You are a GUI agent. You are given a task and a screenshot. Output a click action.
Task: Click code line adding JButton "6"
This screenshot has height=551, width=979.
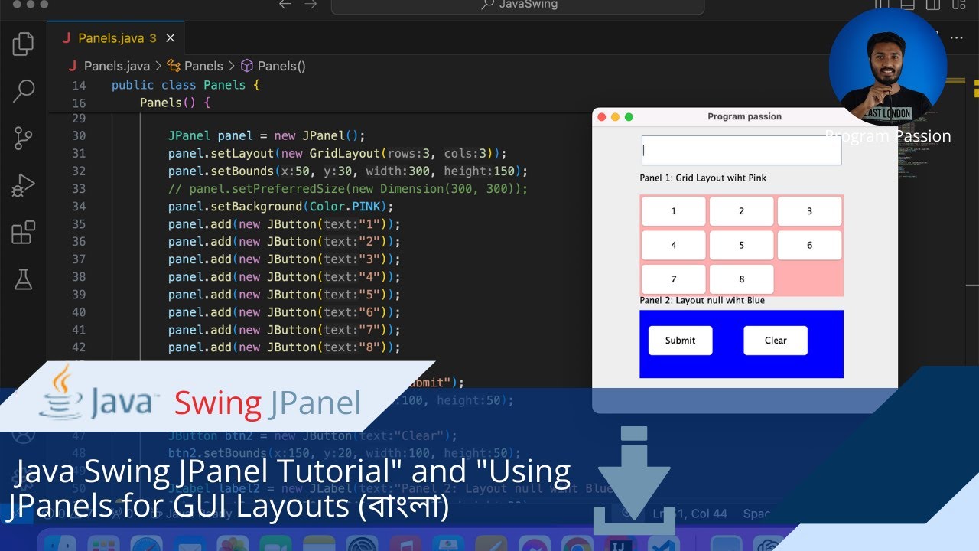[285, 311]
